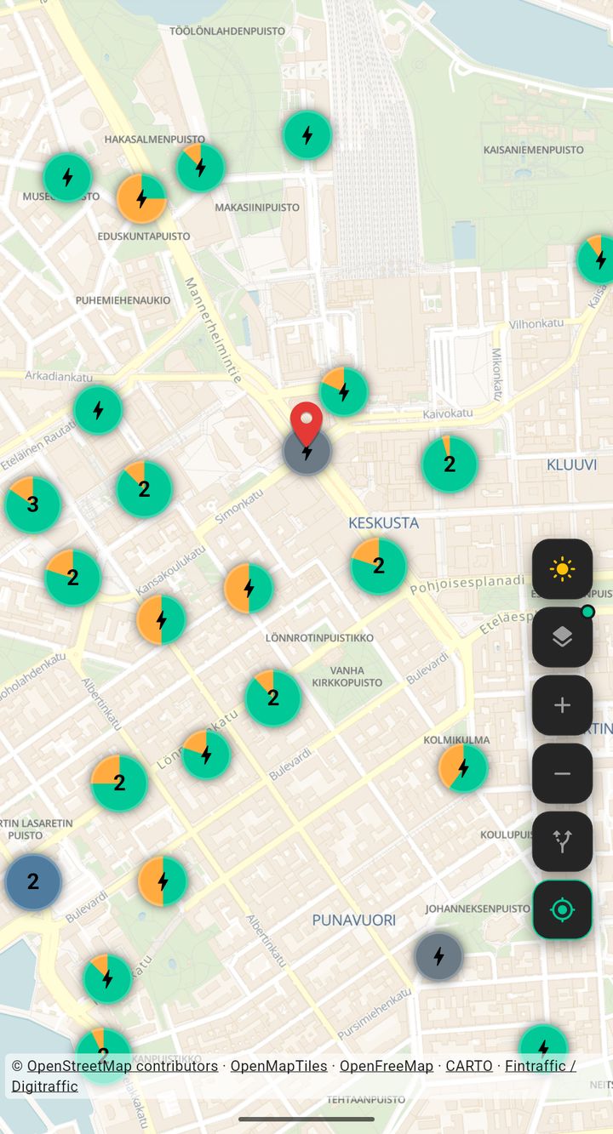The width and height of the screenshot is (613, 1134).
Task: Open cluster of 2 under Keskusta label
Action: click(x=379, y=566)
